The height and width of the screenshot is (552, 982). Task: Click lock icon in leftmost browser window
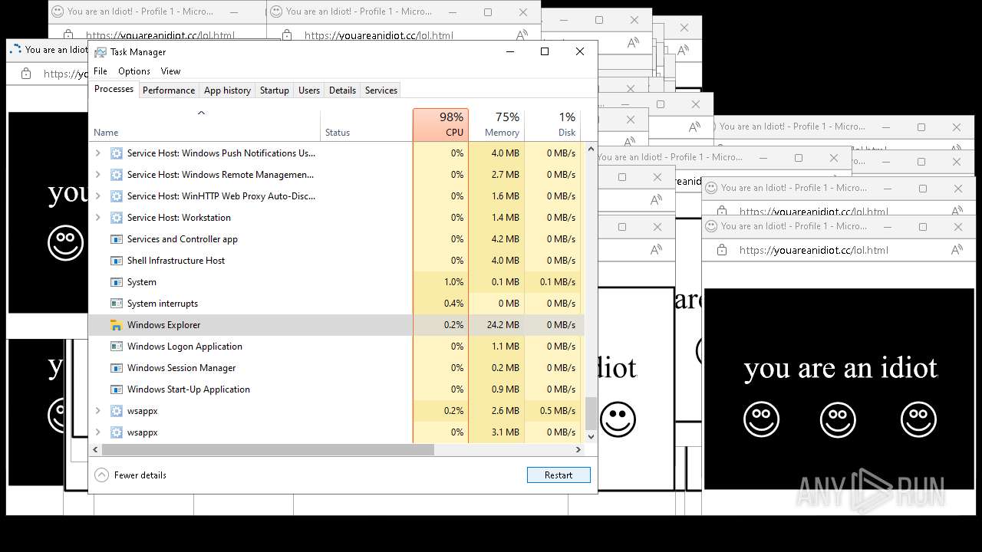click(x=26, y=74)
